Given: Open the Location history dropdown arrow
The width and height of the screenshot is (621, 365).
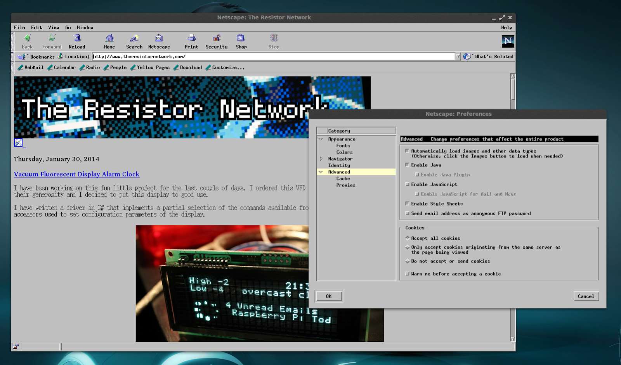Looking at the screenshot, I should [x=458, y=57].
